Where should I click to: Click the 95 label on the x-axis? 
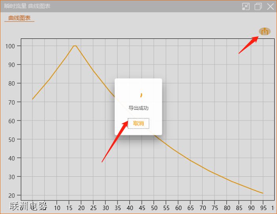point(263,208)
